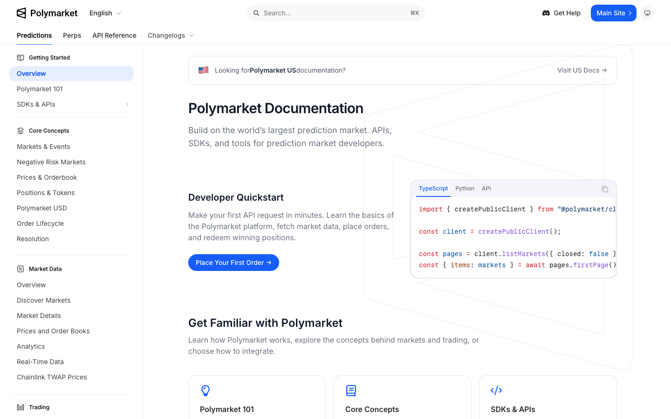Switch to the Predictions tab

34,35
